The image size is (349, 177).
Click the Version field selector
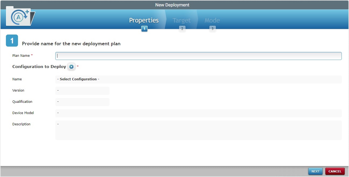point(82,91)
